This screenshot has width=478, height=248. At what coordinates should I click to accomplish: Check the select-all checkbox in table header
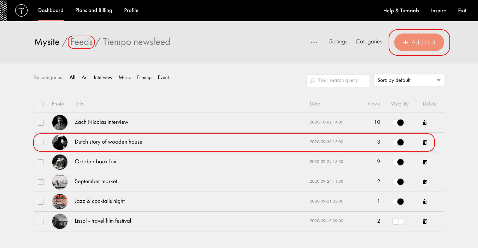pos(41,104)
